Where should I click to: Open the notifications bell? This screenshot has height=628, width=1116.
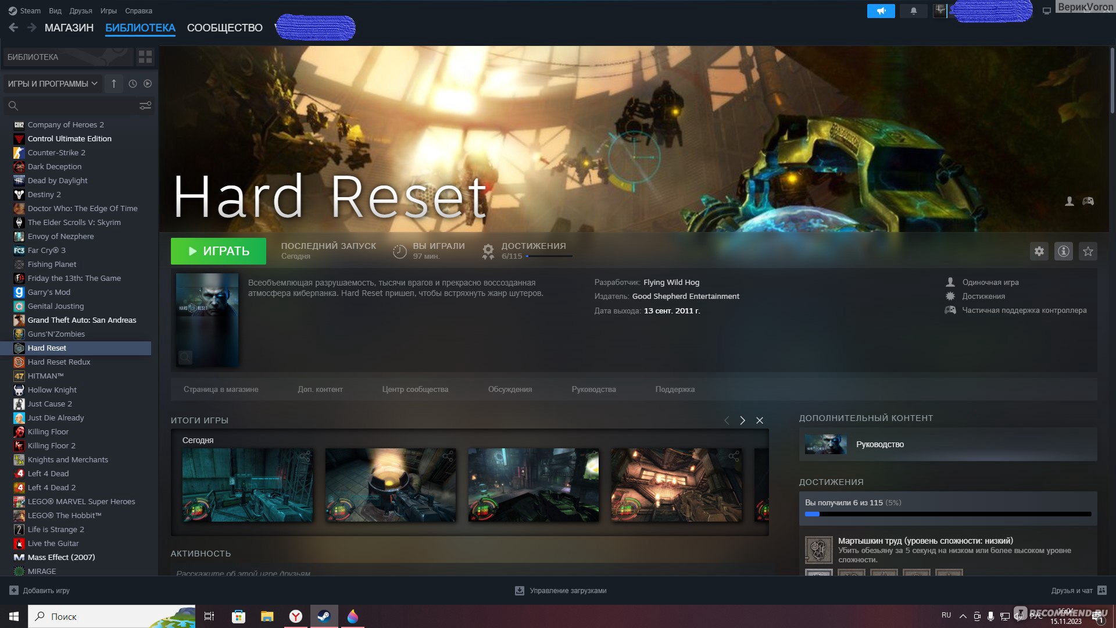tap(913, 11)
